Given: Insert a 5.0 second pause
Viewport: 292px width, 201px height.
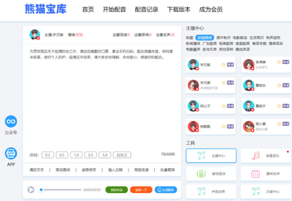Looking at the screenshot, I should point(105,155).
